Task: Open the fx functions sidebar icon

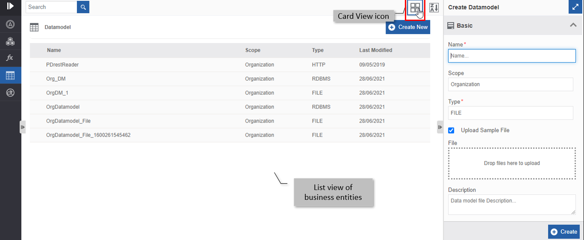Action: pyautogui.click(x=10, y=58)
